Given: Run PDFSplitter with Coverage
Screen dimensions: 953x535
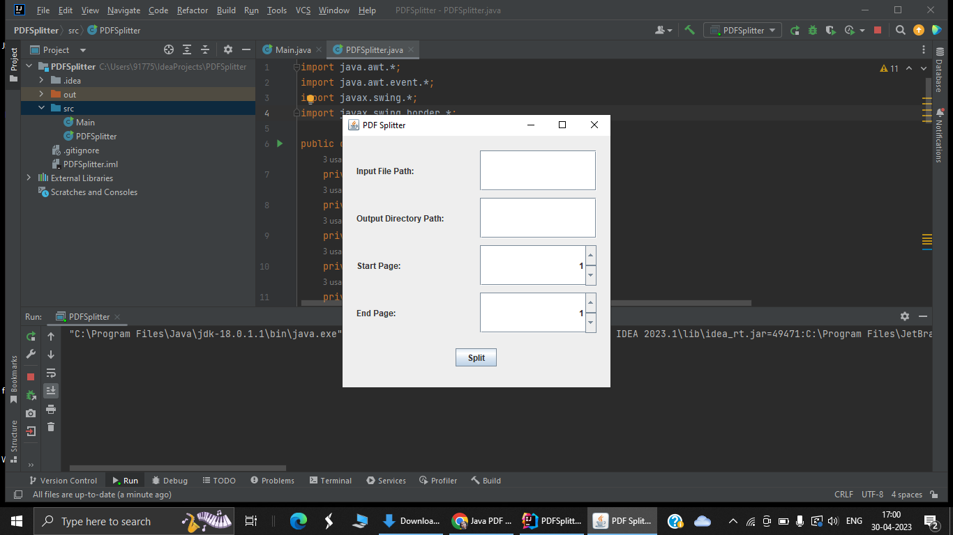Looking at the screenshot, I should 830,30.
